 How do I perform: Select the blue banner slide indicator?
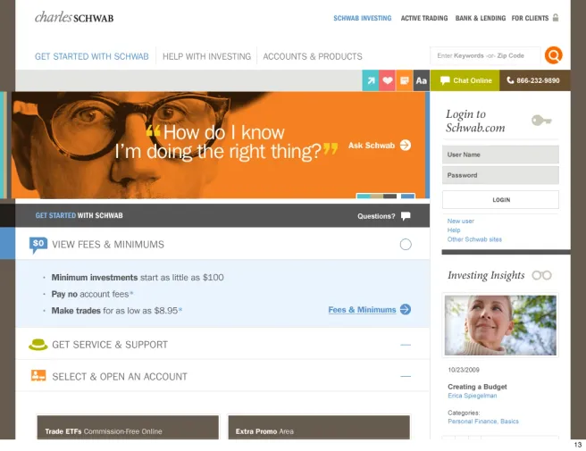click(407, 196)
